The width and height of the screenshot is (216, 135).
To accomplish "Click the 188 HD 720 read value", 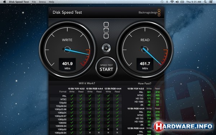I will pyautogui.click(x=157, y=99).
